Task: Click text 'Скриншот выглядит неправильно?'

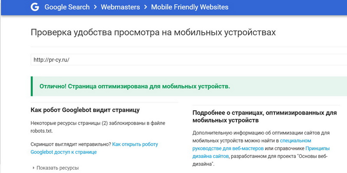Action: click(71, 144)
